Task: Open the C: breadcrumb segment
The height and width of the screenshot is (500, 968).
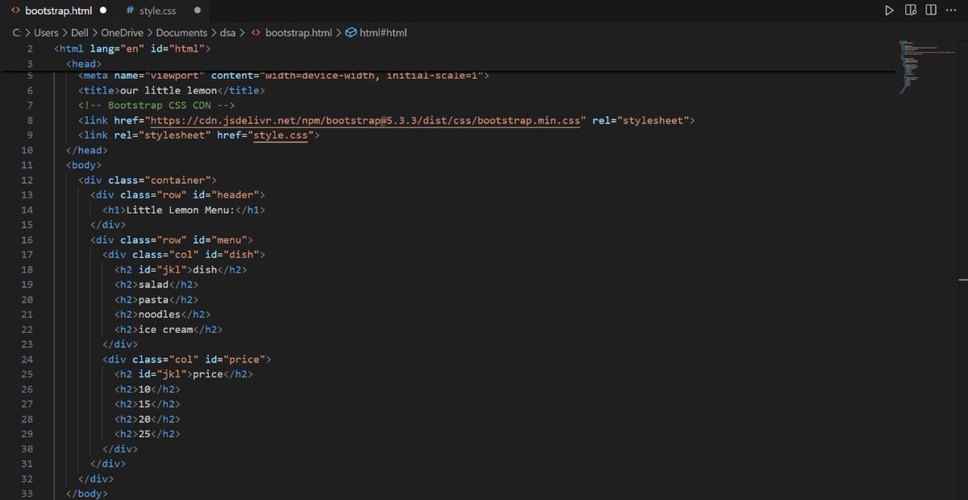Action: (x=16, y=33)
